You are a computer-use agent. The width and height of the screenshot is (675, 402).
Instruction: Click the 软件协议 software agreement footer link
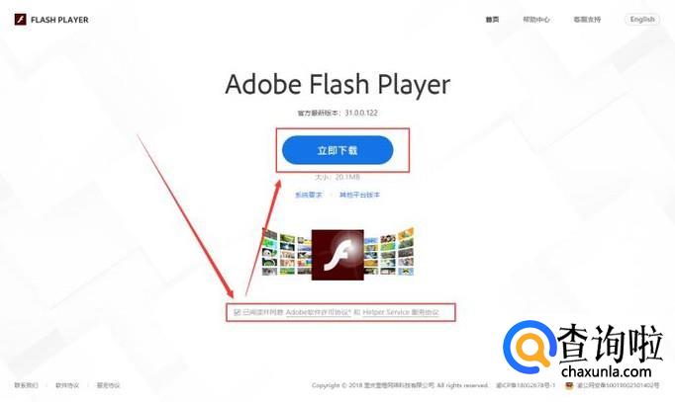point(67,385)
